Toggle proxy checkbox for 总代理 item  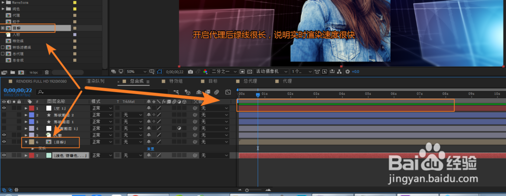3,54
